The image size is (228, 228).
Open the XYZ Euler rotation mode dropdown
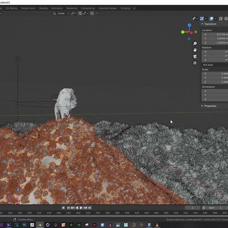[x=215, y=65]
